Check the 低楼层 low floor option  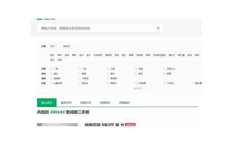[x=51, y=78]
